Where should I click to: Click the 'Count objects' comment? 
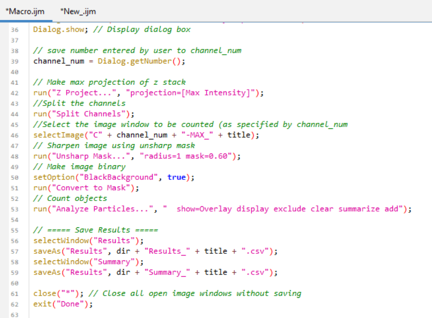tap(70, 198)
